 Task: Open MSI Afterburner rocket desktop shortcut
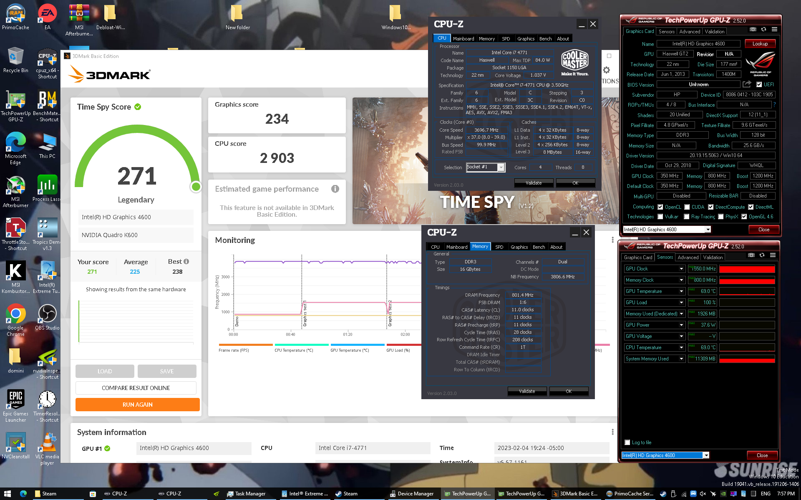point(15,192)
